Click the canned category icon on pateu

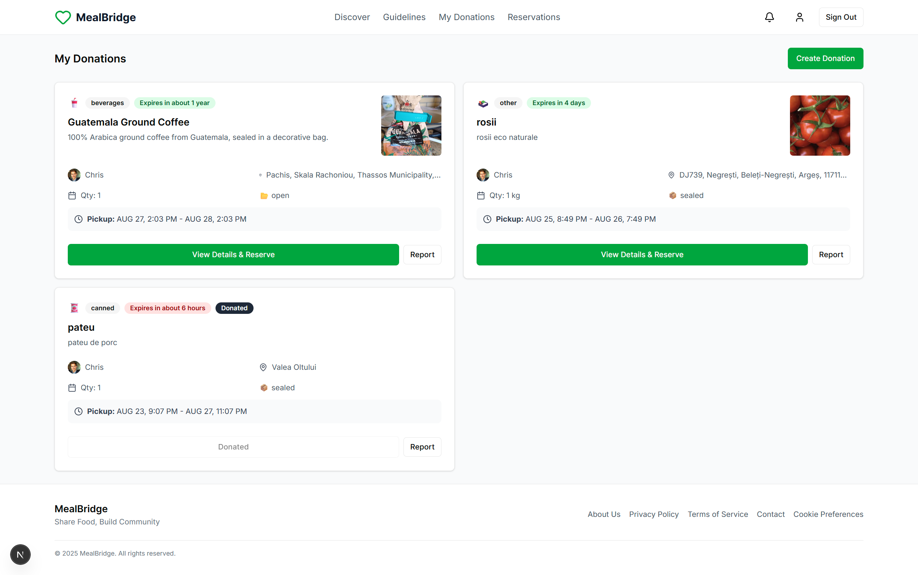pos(75,308)
